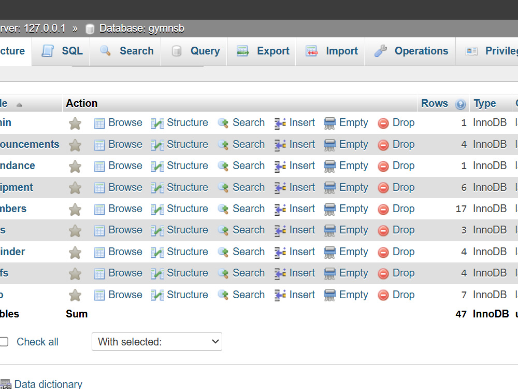Click the Empty icon in the 7-row table
Screen dimensions: 518x389
pos(329,296)
